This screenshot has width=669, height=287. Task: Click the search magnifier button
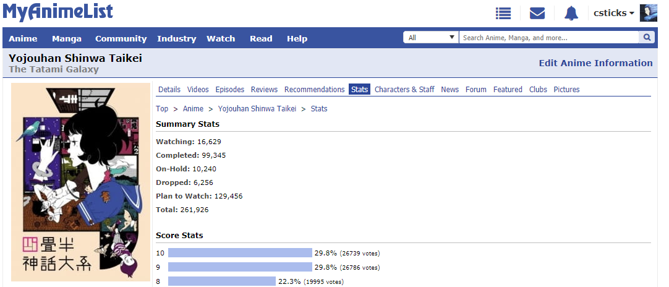click(647, 38)
